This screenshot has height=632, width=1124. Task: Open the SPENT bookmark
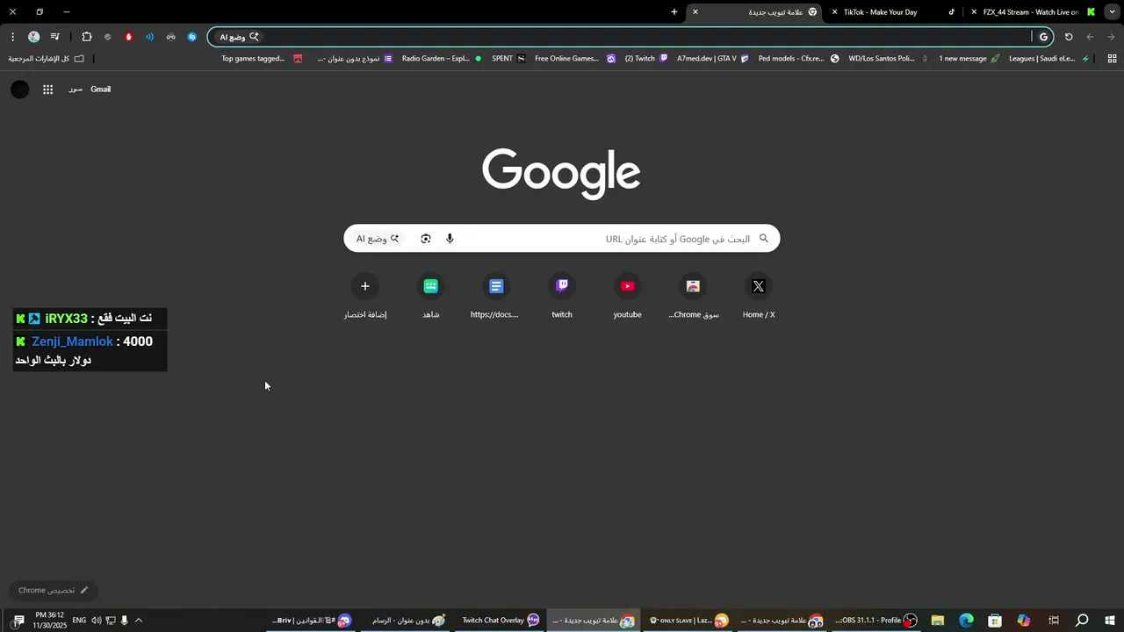click(508, 59)
